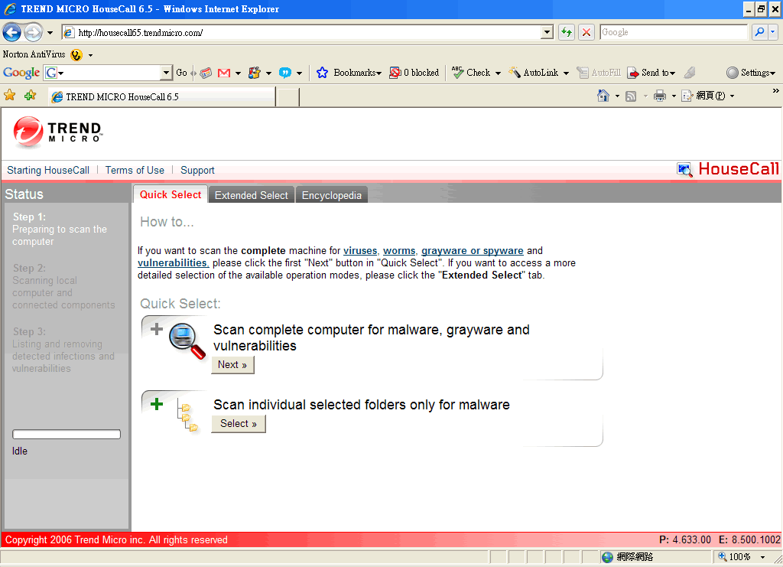Open the AutoLink dropdown arrow
The height and width of the screenshot is (567, 783).
click(566, 73)
